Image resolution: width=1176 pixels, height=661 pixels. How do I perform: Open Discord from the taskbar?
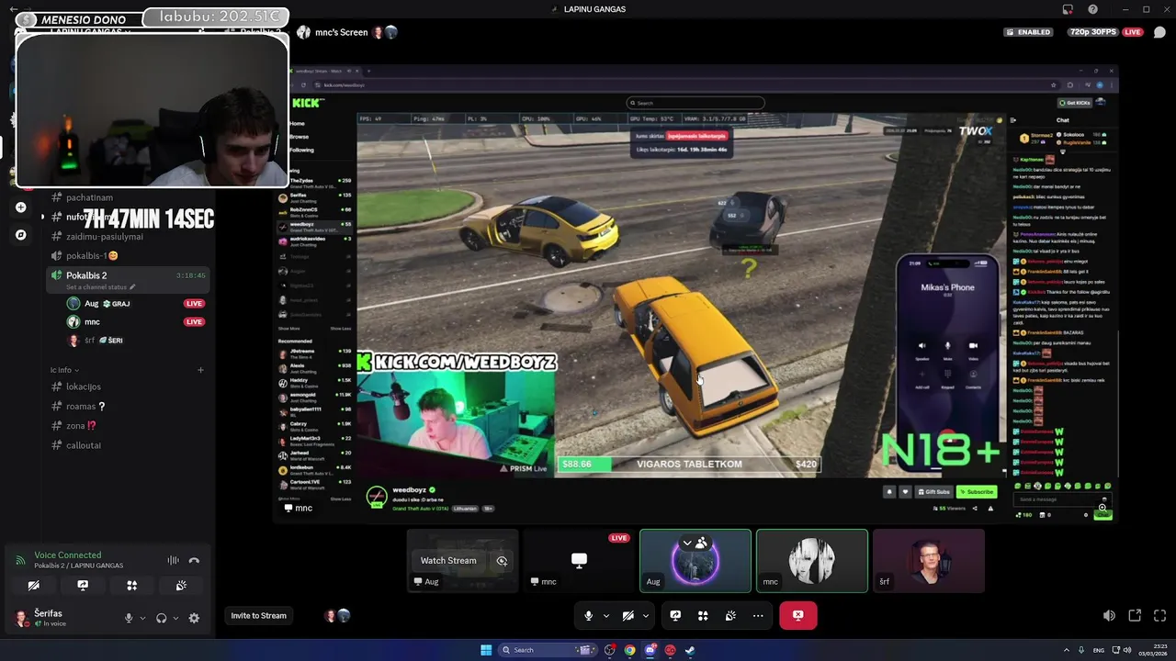(650, 650)
